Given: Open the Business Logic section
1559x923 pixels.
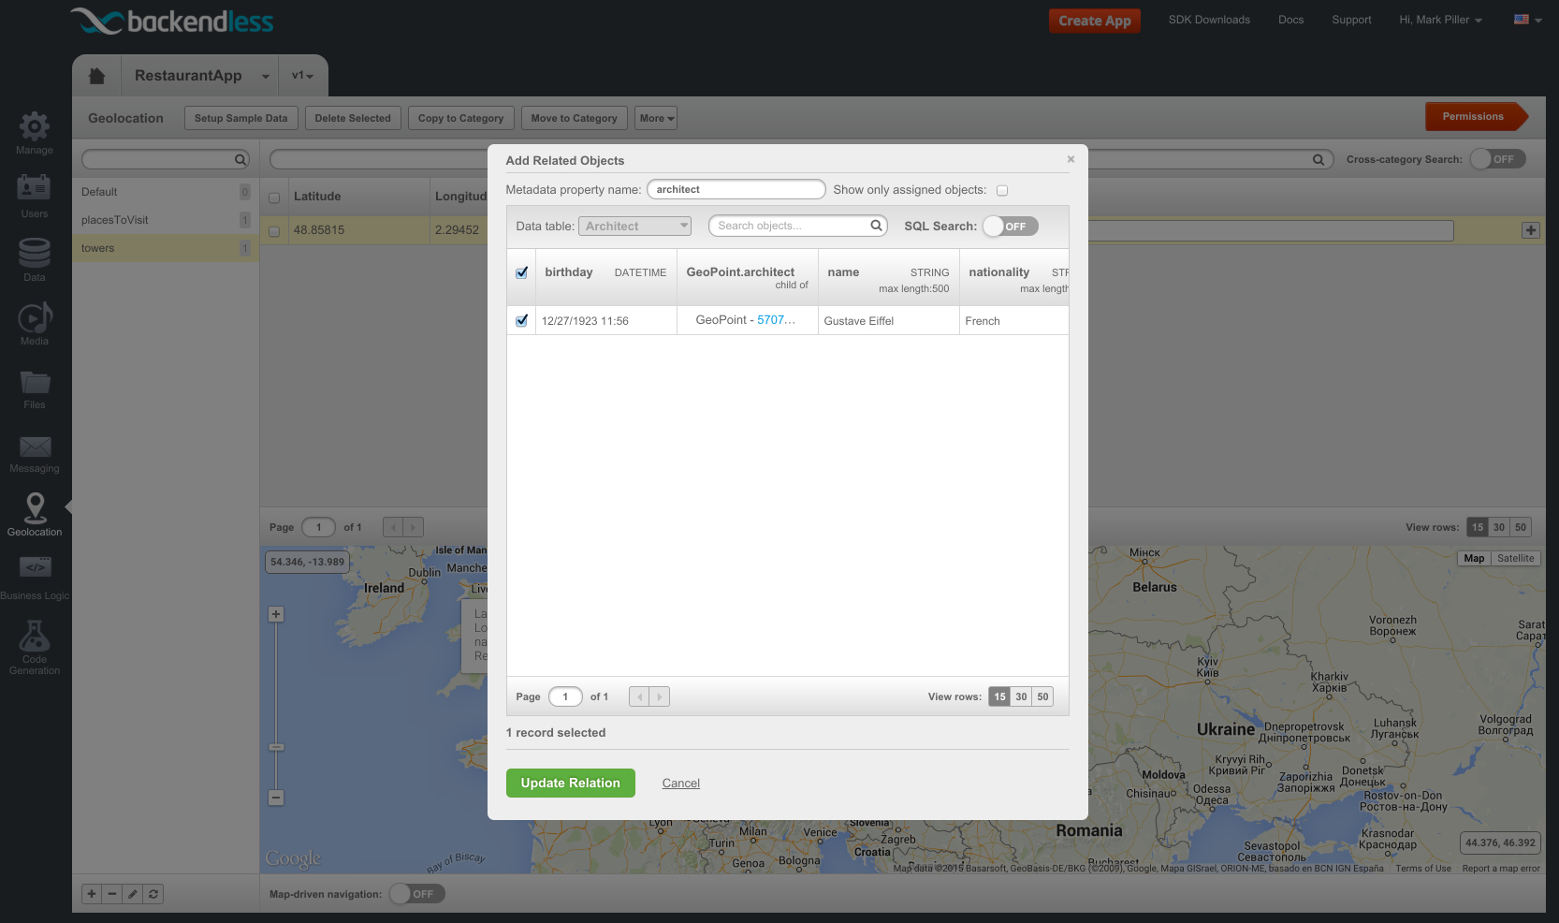Looking at the screenshot, I should click(x=35, y=579).
